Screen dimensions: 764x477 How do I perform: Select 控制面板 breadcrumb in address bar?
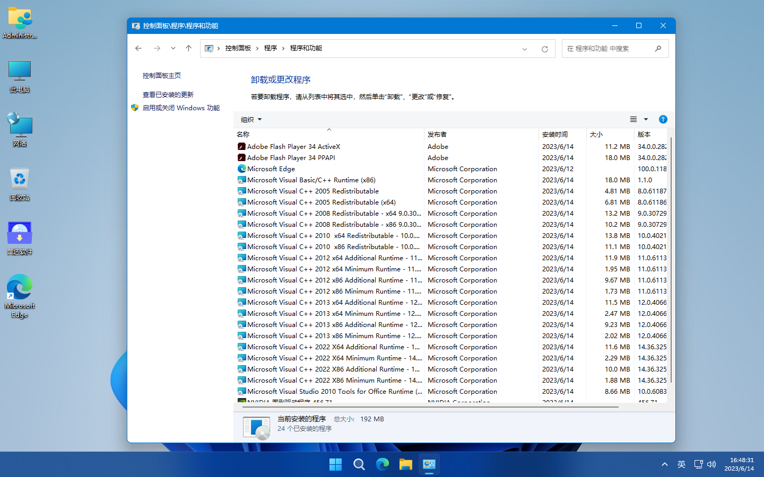[x=238, y=48]
